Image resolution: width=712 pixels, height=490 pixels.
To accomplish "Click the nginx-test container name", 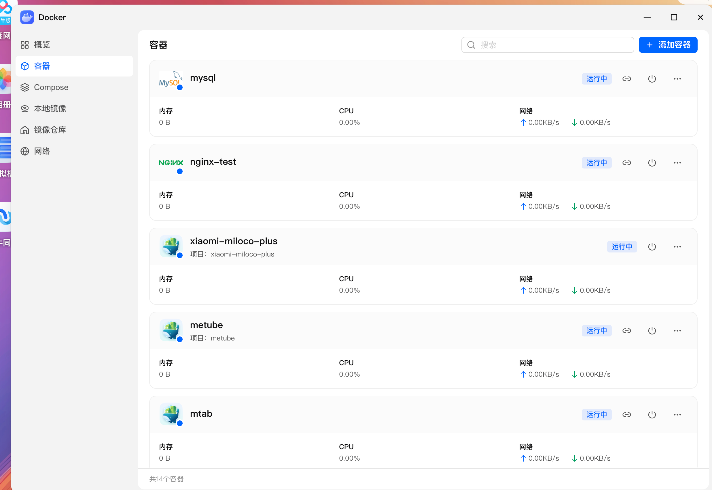I will tap(213, 162).
